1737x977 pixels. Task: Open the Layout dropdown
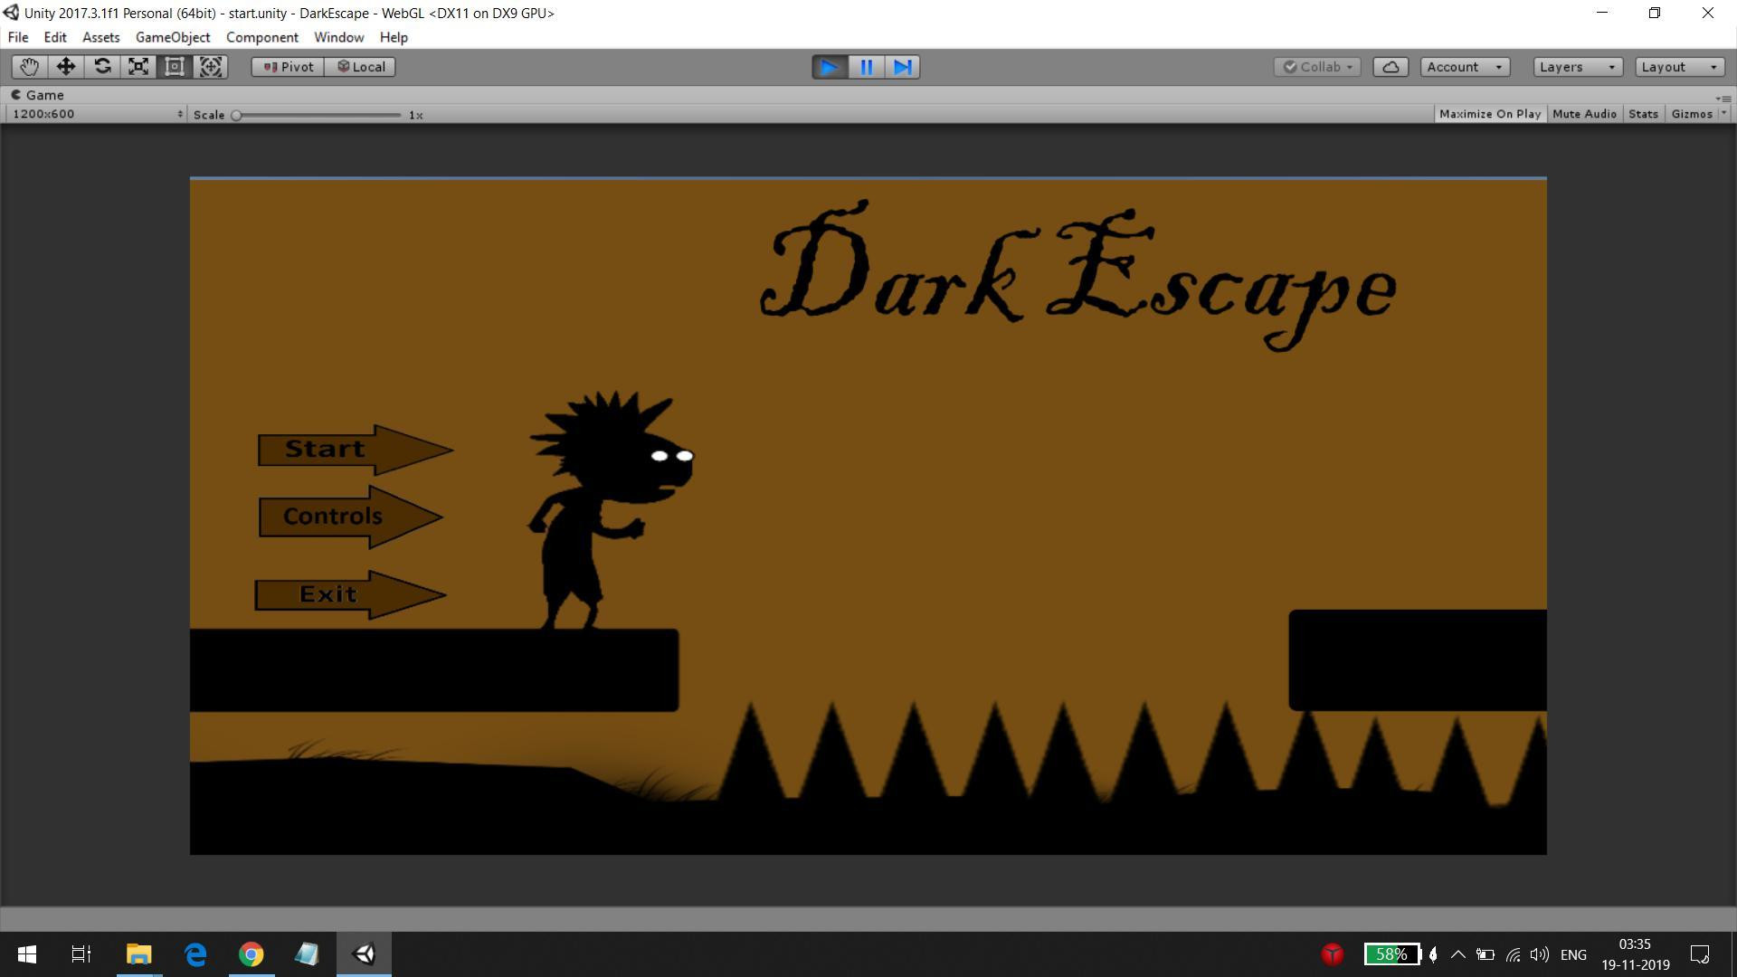tap(1679, 67)
